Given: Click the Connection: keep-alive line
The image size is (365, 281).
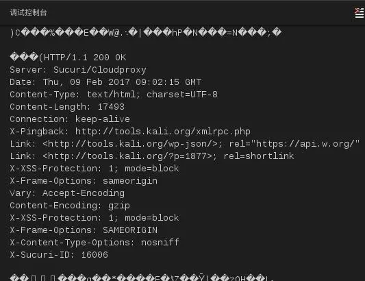Looking at the screenshot, I should coord(70,119).
